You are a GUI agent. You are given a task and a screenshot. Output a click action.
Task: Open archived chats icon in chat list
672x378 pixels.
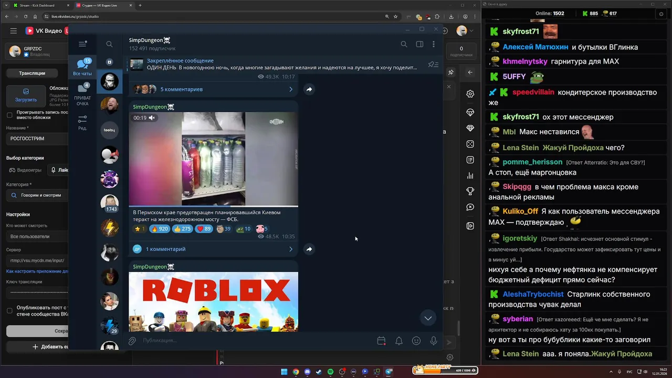coord(109,62)
